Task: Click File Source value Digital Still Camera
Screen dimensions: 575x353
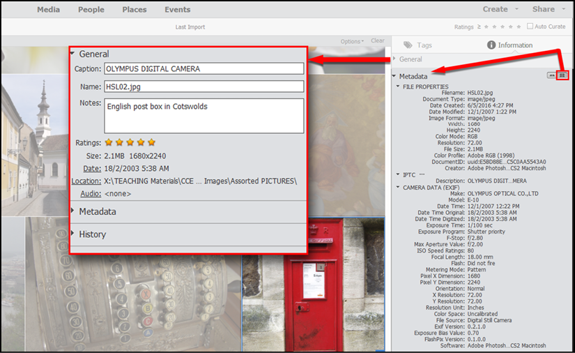Action: click(x=489, y=320)
